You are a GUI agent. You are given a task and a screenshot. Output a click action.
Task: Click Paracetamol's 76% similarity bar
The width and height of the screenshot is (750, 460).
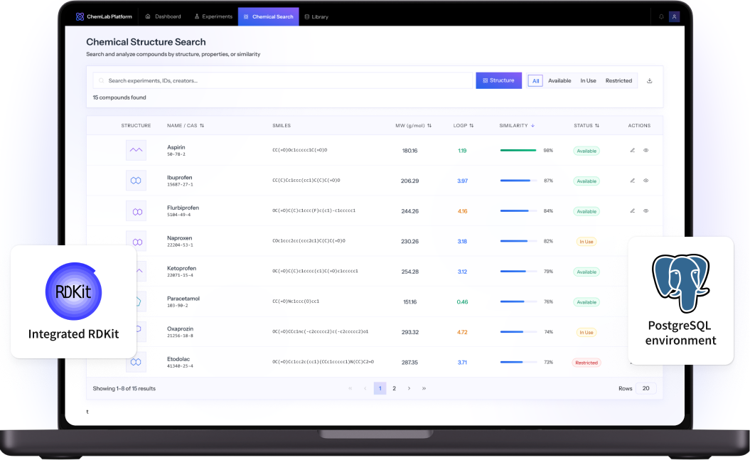518,301
